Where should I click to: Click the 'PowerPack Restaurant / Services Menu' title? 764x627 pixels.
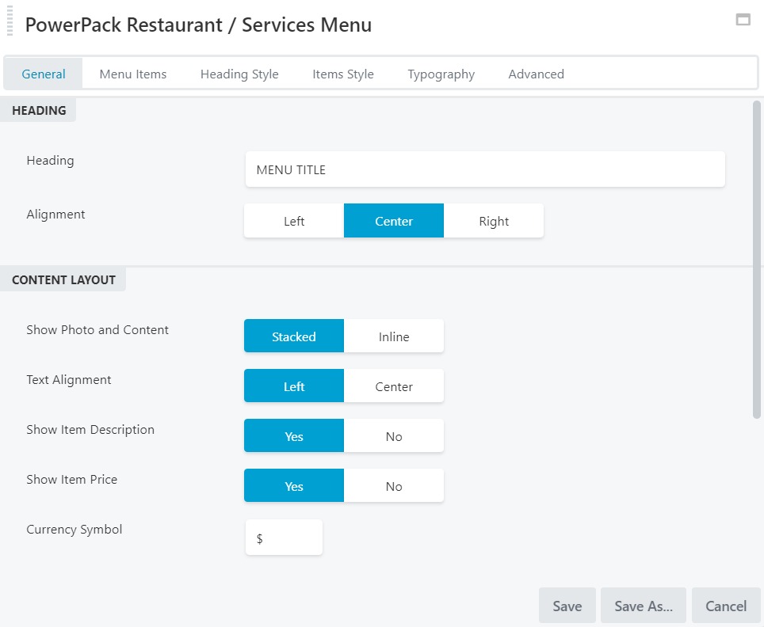198,25
